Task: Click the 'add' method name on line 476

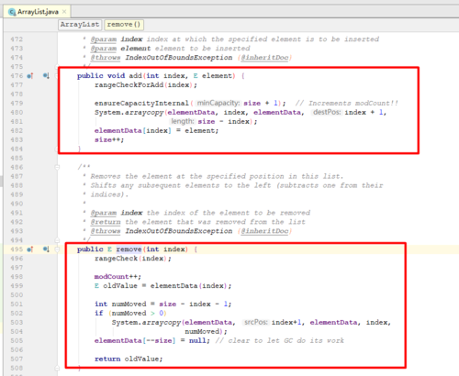Action: coord(136,76)
